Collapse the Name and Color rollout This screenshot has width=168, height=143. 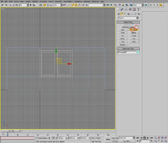(128, 49)
